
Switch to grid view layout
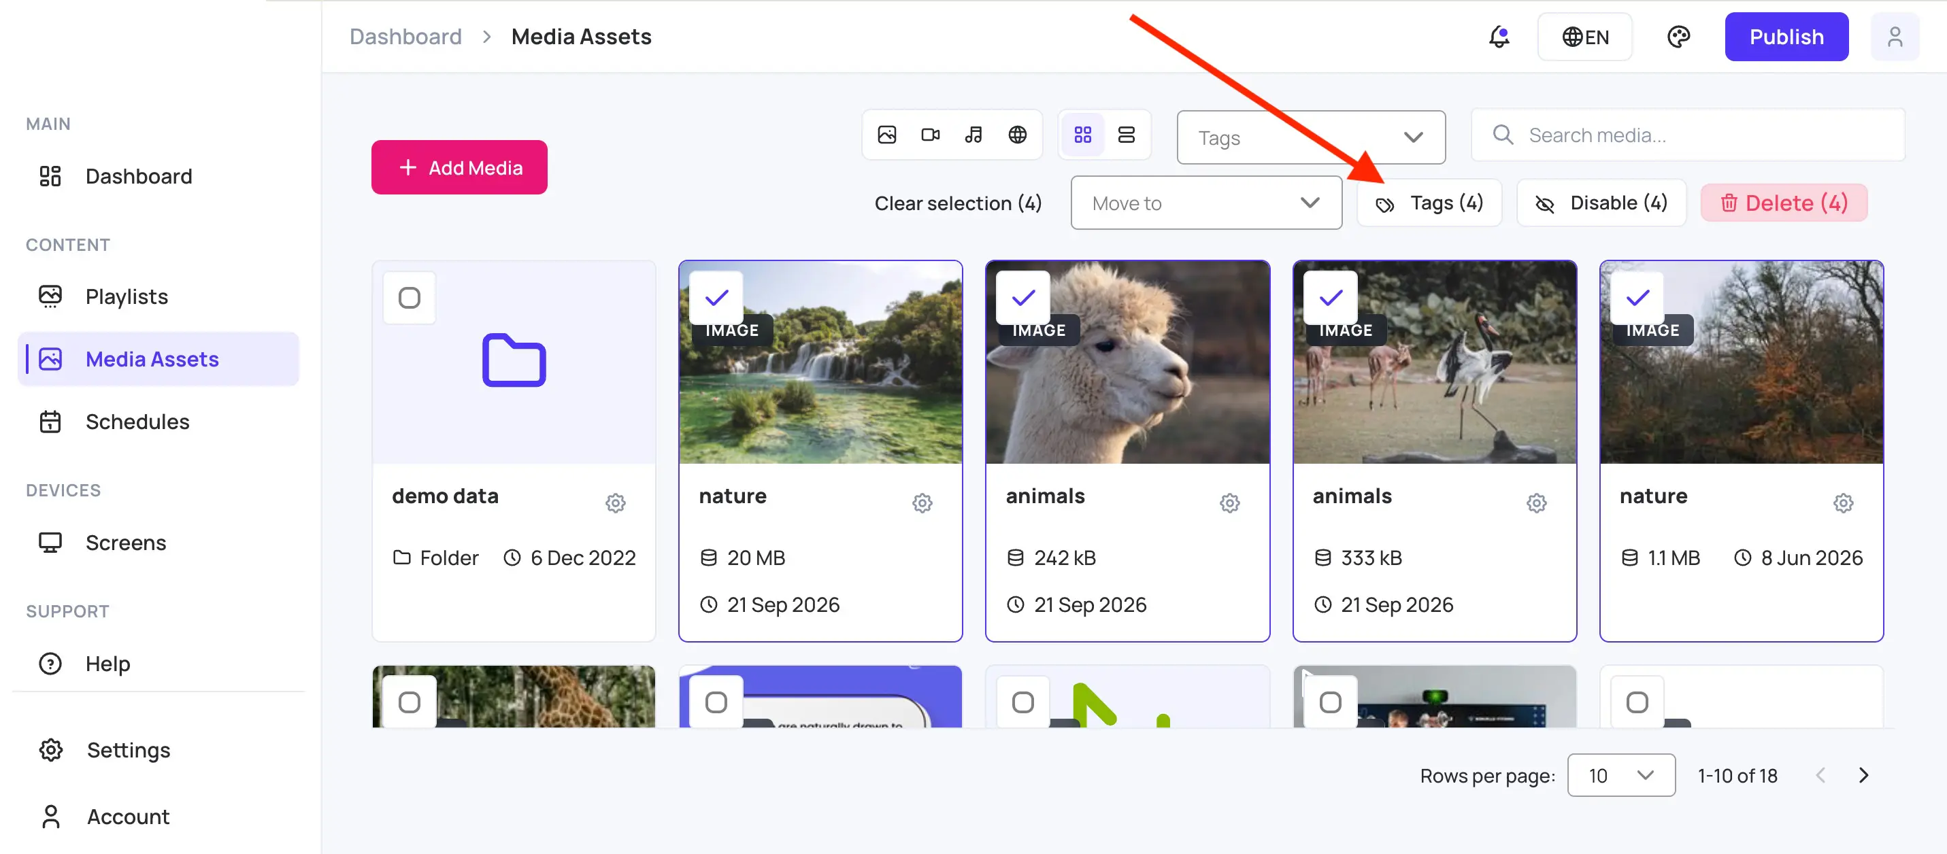pos(1082,135)
